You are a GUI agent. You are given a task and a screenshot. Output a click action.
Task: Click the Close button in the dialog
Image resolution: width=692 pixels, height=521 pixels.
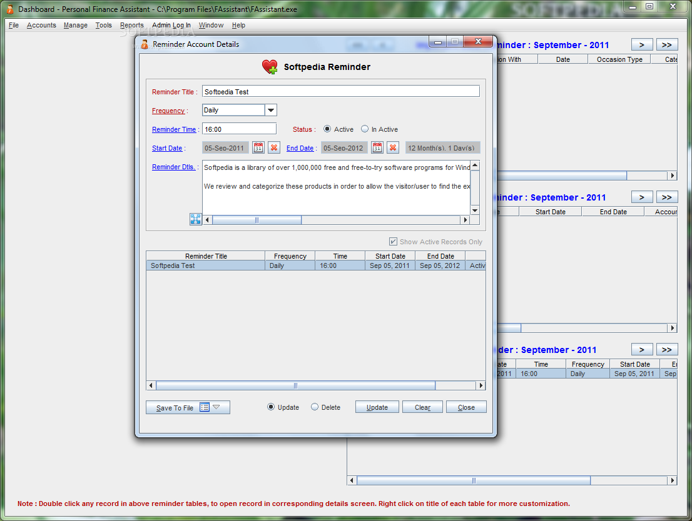466,407
